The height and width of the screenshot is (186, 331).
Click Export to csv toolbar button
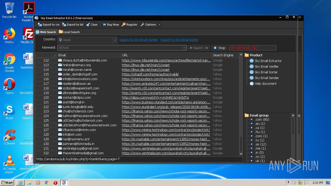pos(49,25)
